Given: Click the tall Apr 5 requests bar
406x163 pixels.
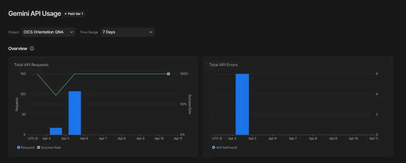Looking at the screenshot, I should (75, 113).
